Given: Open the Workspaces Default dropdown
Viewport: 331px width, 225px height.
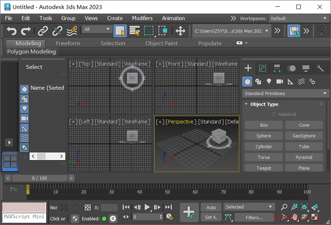Looking at the screenshot, I should point(298,18).
